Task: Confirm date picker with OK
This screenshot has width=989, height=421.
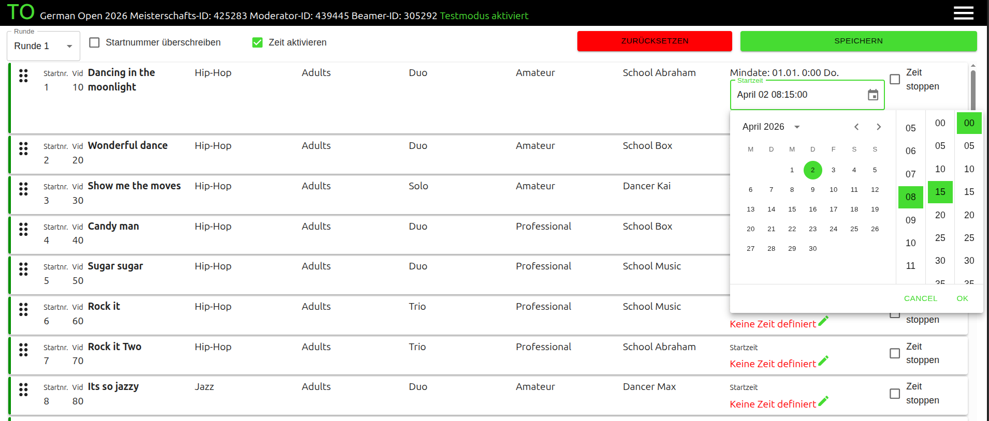Action: 962,298
